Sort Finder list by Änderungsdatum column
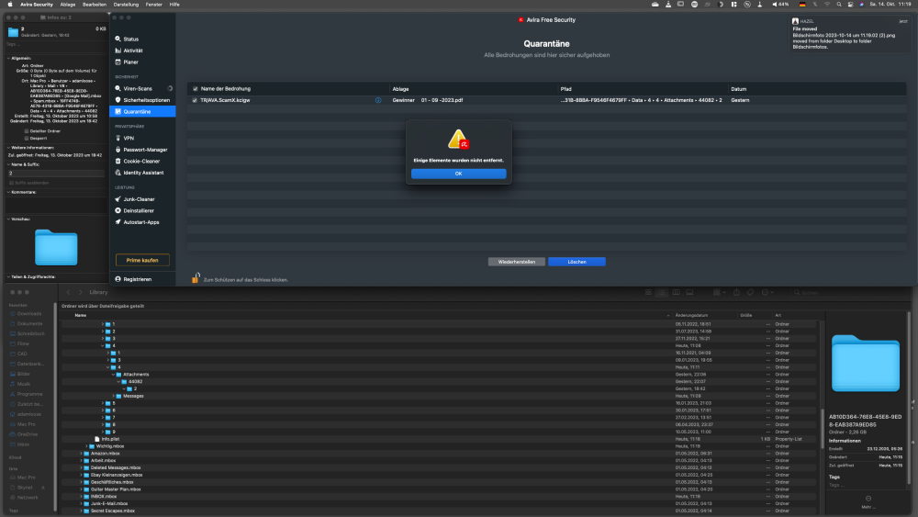Screen dimensions: 918x517 (x=691, y=315)
